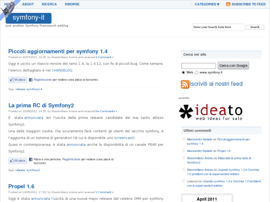Image resolution: width=270 pixels, height=202 pixels.
Task: Open Subscribe to Feed link
Action: click(248, 4)
